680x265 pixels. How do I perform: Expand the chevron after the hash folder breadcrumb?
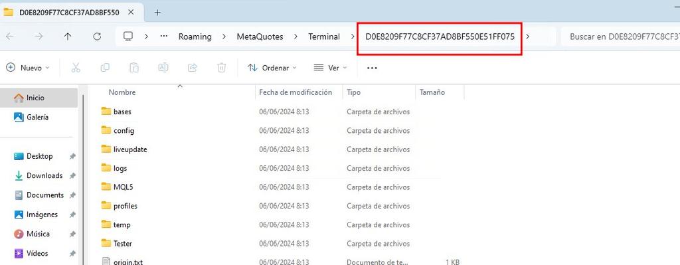click(x=528, y=37)
